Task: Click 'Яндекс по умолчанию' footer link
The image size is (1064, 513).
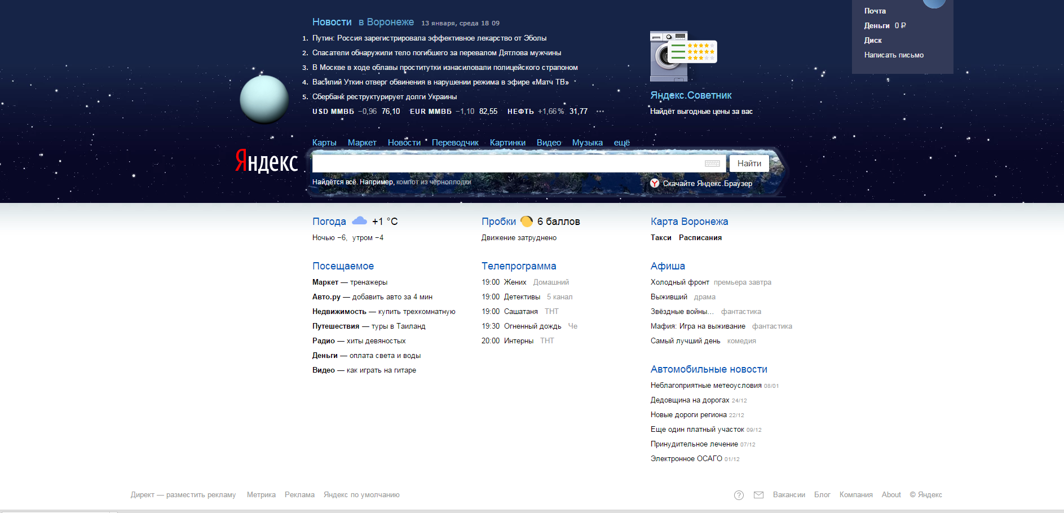Action: tap(361, 494)
